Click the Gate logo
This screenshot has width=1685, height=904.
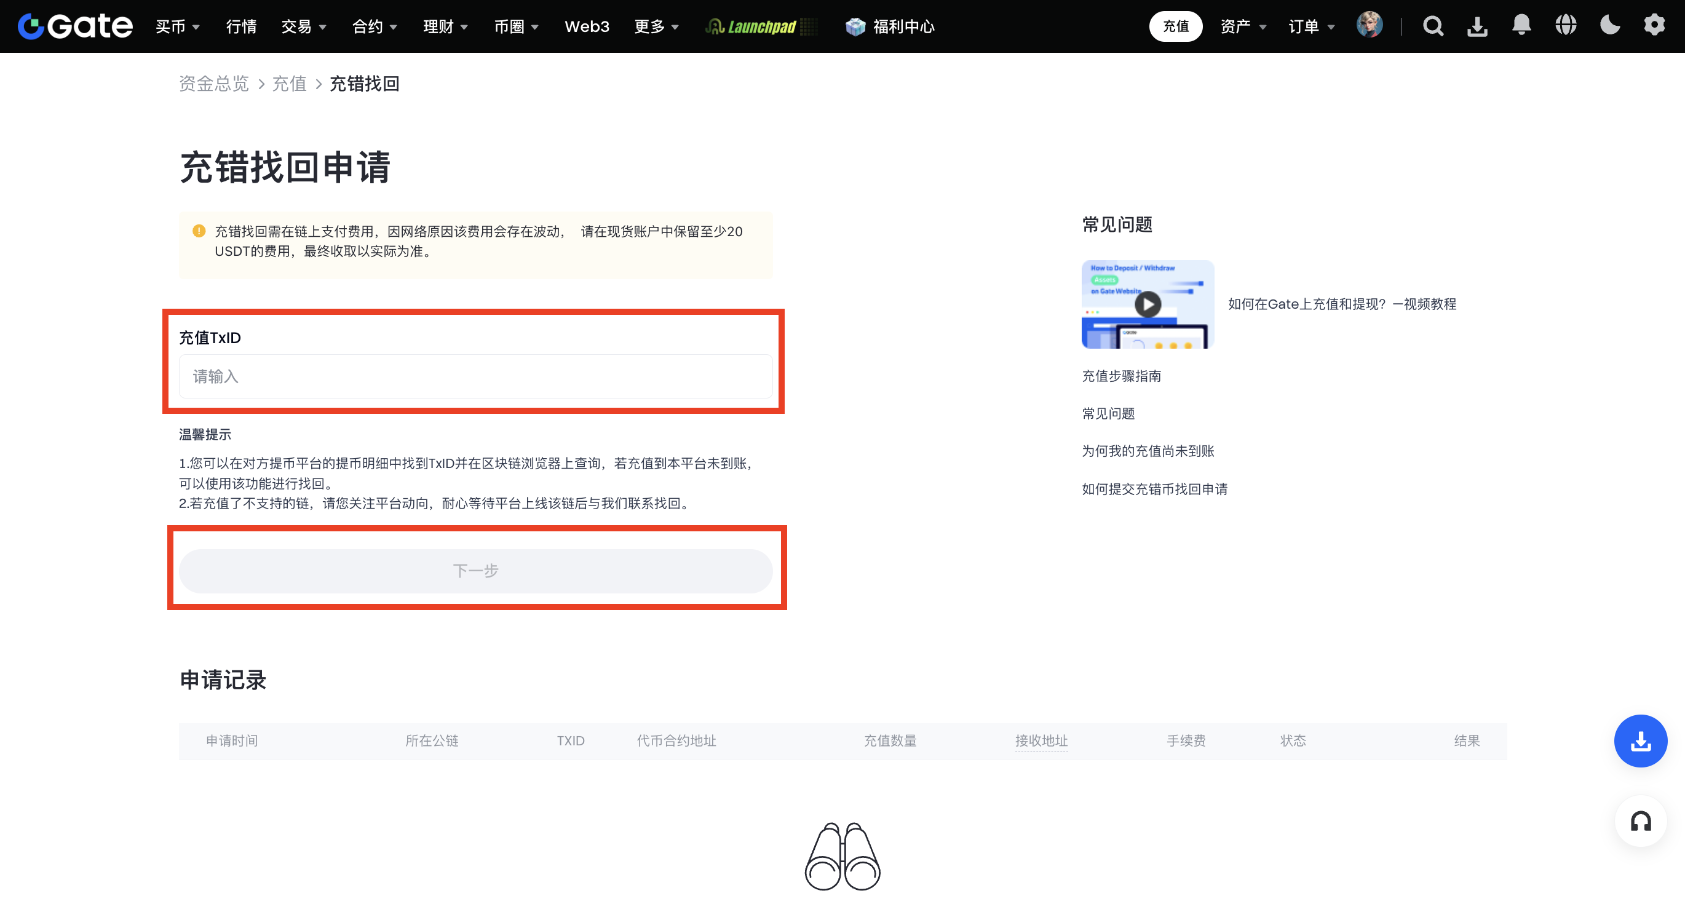(75, 26)
